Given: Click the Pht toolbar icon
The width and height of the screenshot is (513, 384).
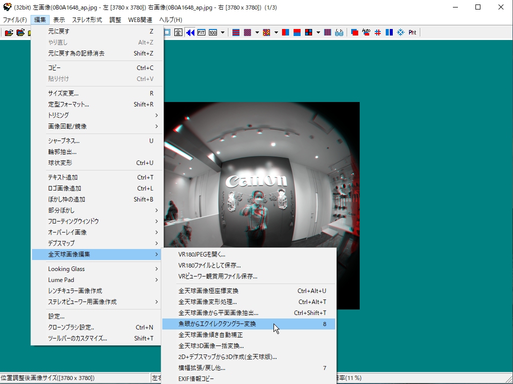Looking at the screenshot, I should pos(412,32).
